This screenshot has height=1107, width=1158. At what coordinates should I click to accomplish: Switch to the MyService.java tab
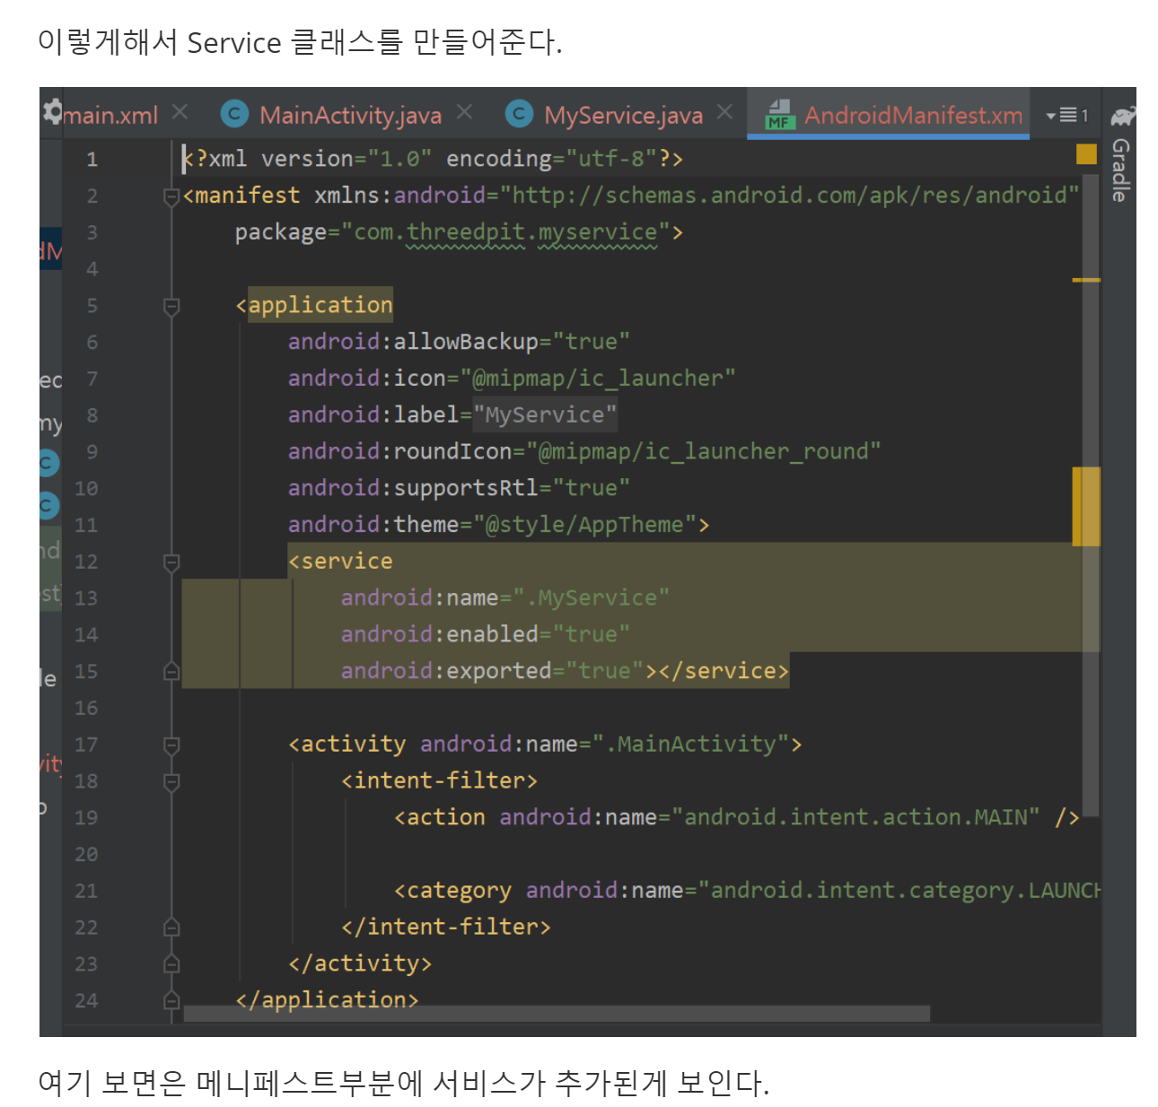[x=623, y=115]
